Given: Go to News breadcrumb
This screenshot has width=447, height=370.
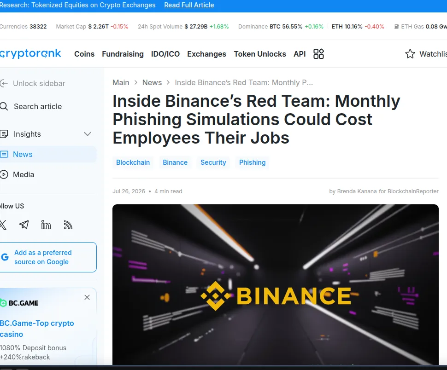Looking at the screenshot, I should (x=152, y=82).
